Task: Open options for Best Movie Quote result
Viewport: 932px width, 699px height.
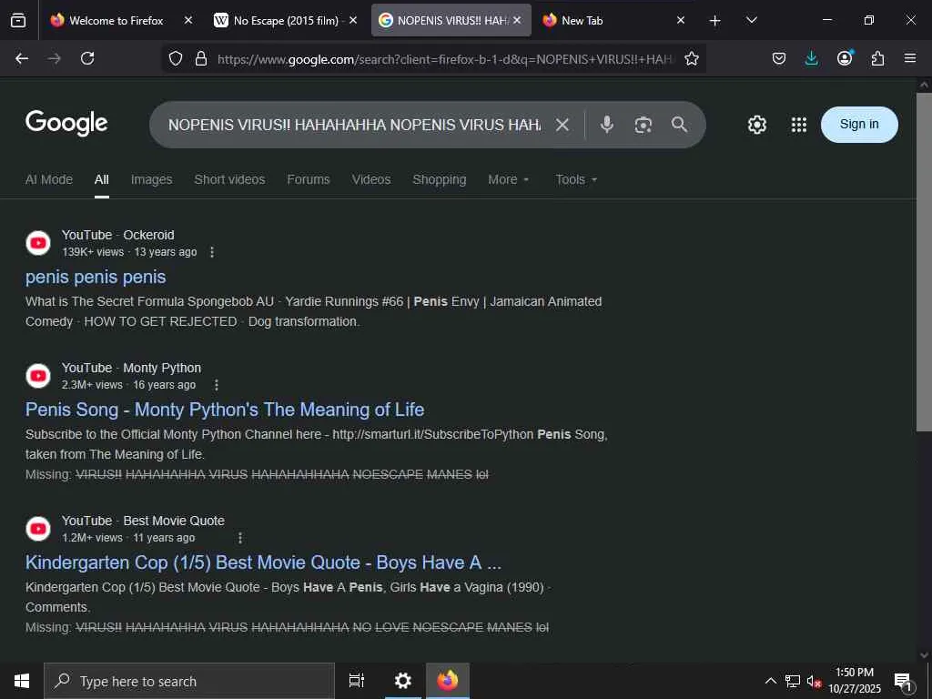Action: (x=240, y=538)
